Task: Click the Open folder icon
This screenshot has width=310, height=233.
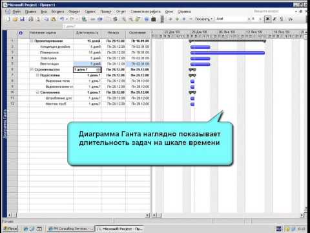Action: tap(15, 19)
